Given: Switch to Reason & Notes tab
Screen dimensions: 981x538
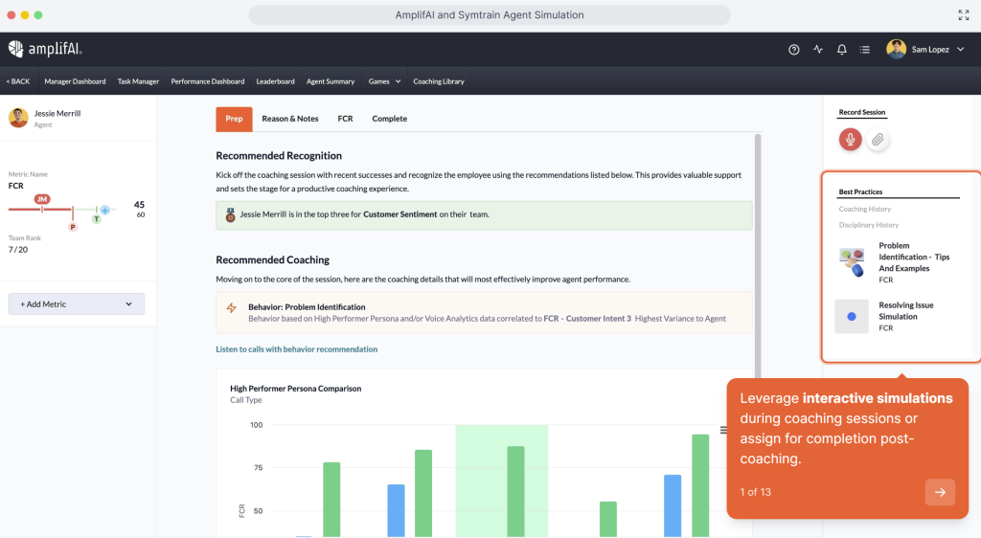Looking at the screenshot, I should 289,119.
